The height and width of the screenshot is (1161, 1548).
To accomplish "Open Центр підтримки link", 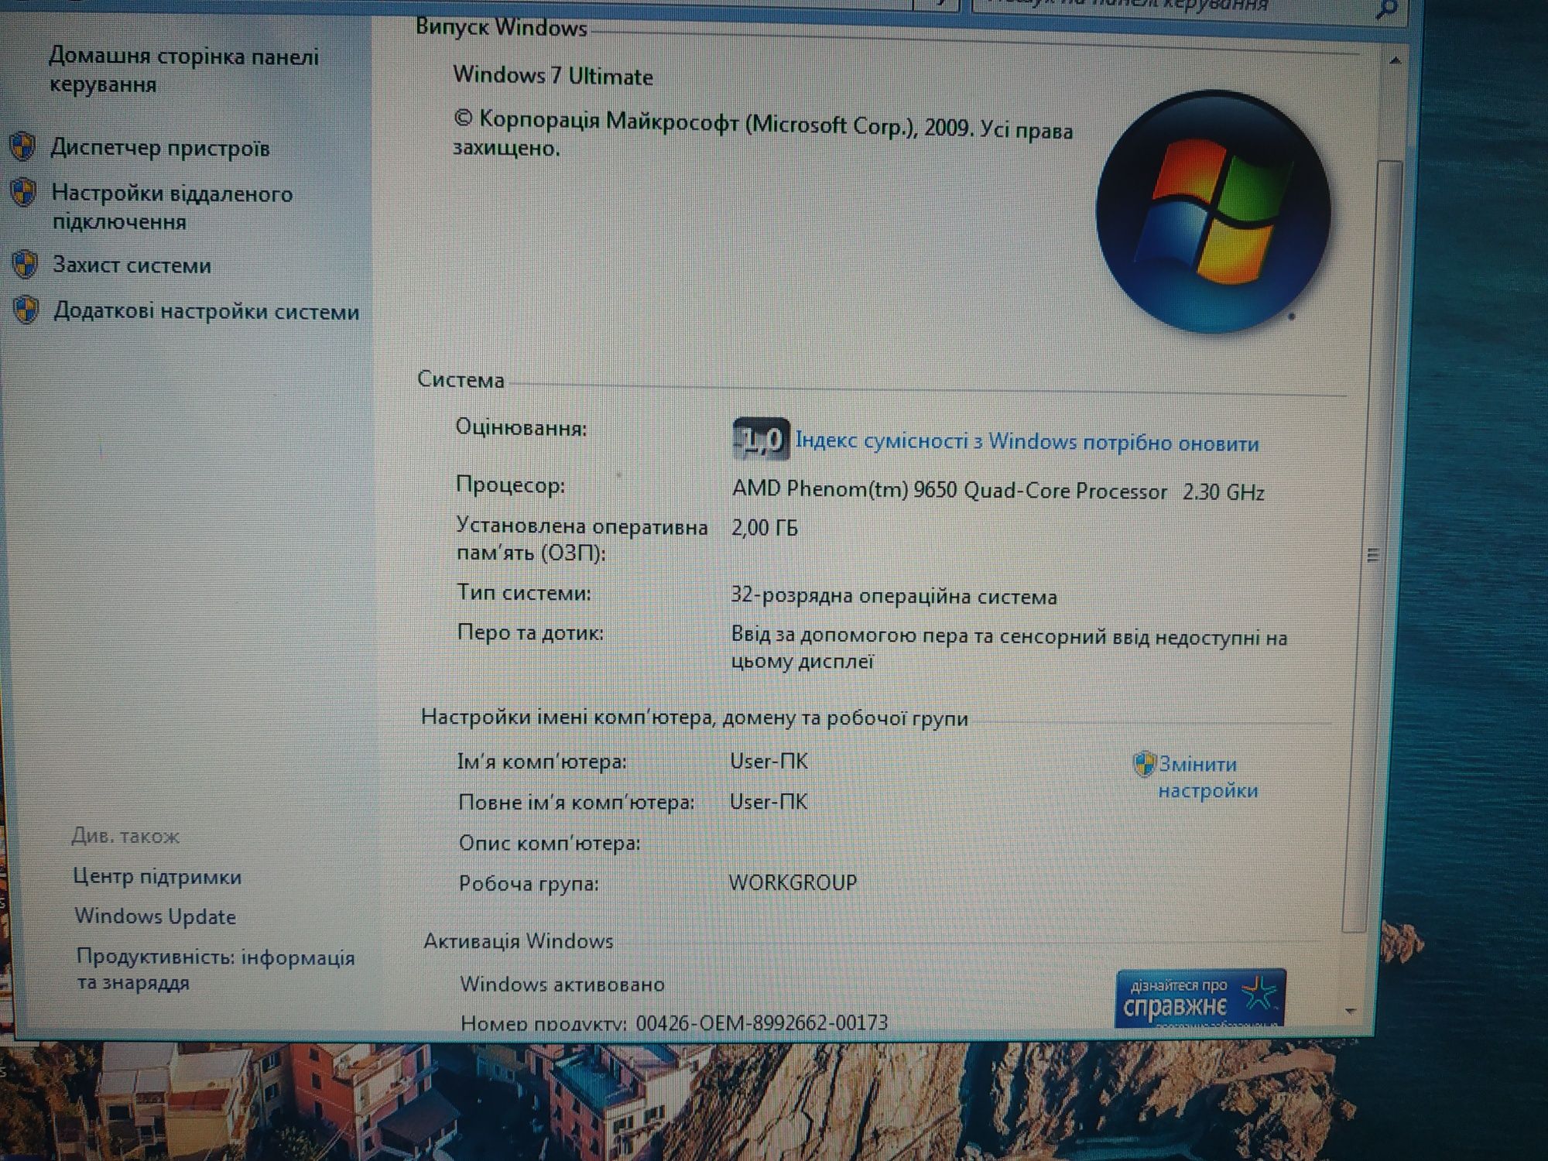I will pyautogui.click(x=157, y=877).
